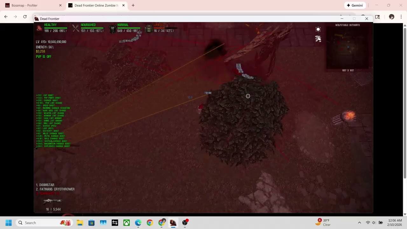Open the Wolfstable Outskirts minimap
Screen dimensions: 407x229
coord(348,48)
